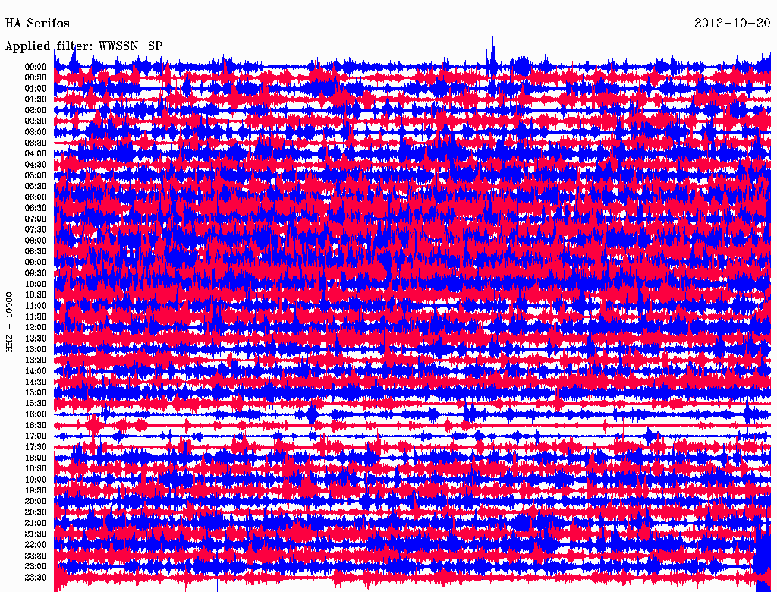Image resolution: width=777 pixels, height=592 pixels.
Task: Click the 'HA Serifos' station title
Action: click(37, 24)
